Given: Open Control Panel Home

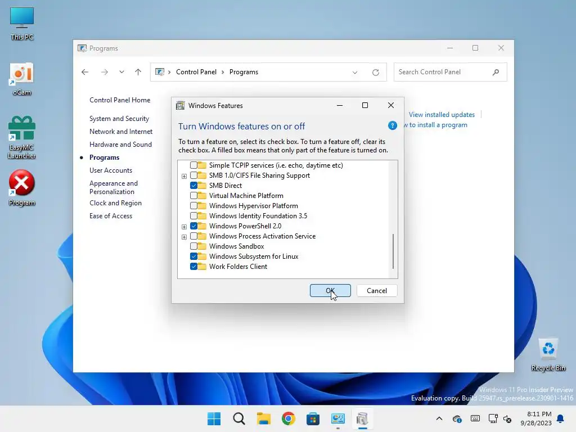Looking at the screenshot, I should tap(120, 100).
